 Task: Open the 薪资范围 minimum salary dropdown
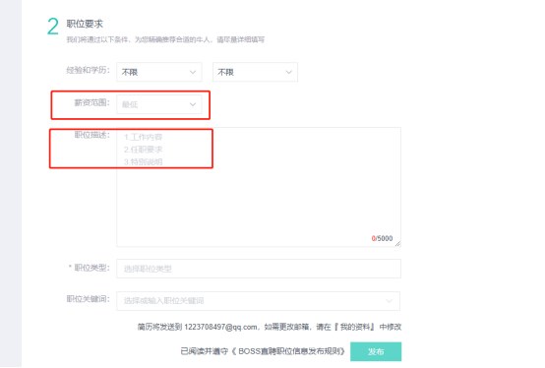(x=159, y=104)
